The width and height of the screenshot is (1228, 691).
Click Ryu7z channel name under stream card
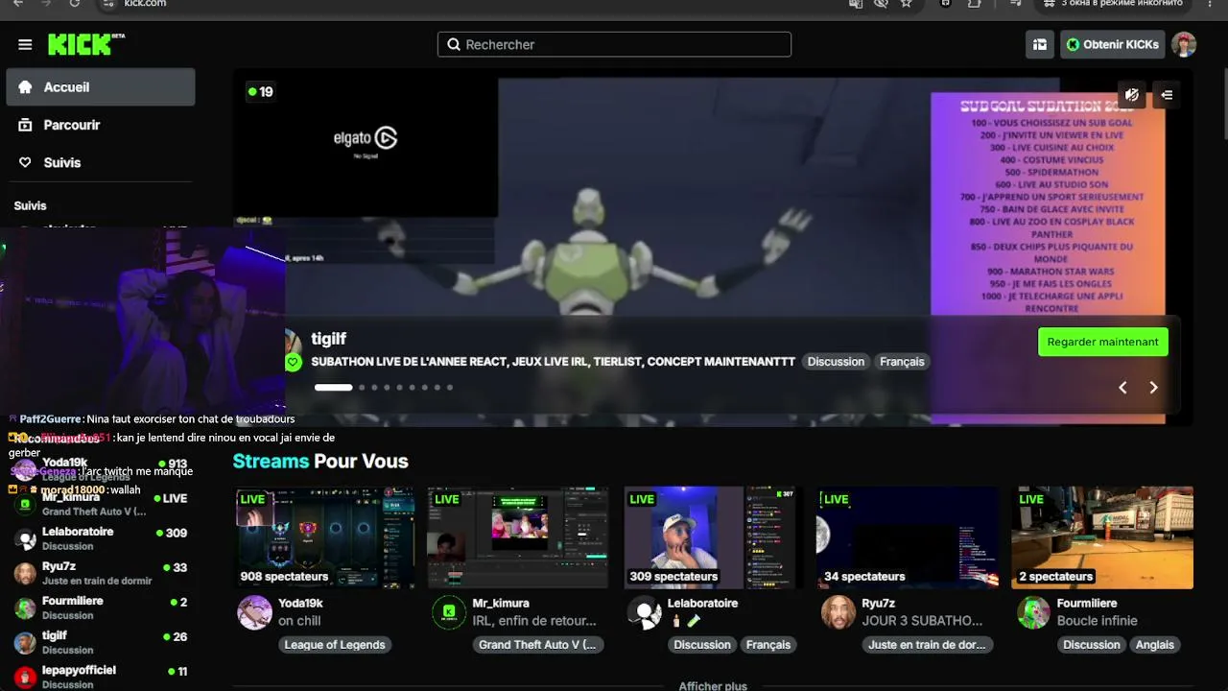tap(879, 604)
